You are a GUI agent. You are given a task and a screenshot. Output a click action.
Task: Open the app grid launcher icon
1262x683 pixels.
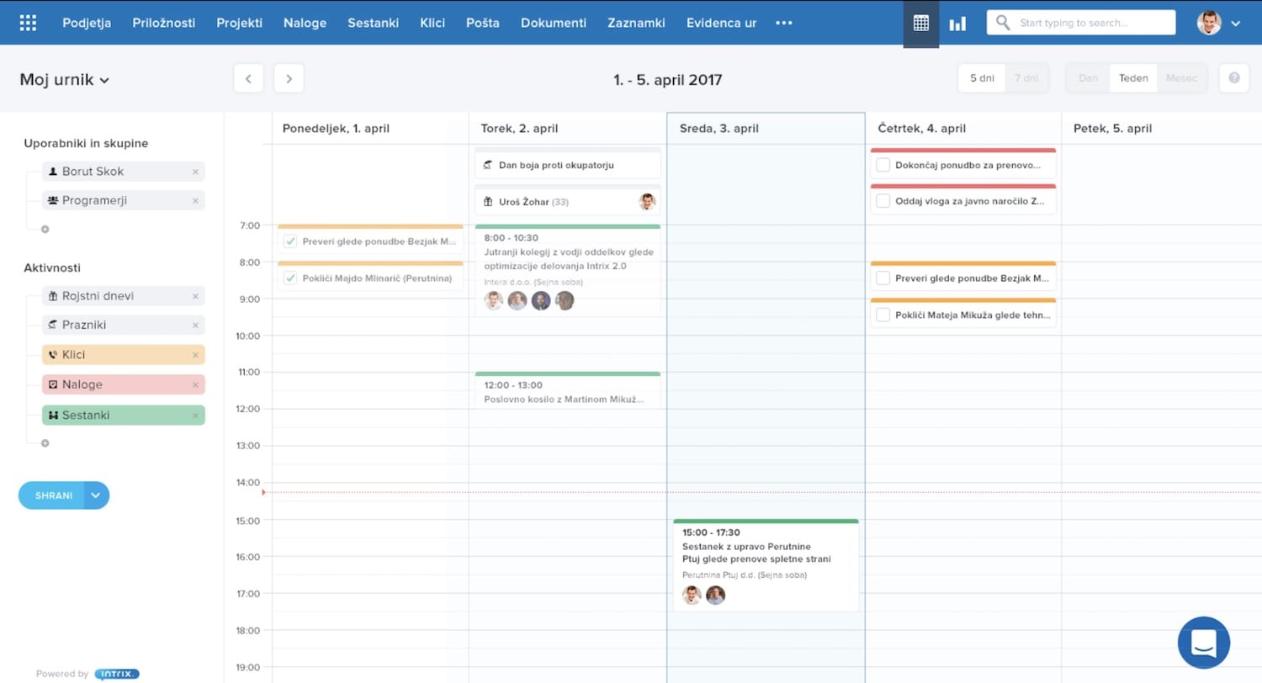(x=28, y=23)
